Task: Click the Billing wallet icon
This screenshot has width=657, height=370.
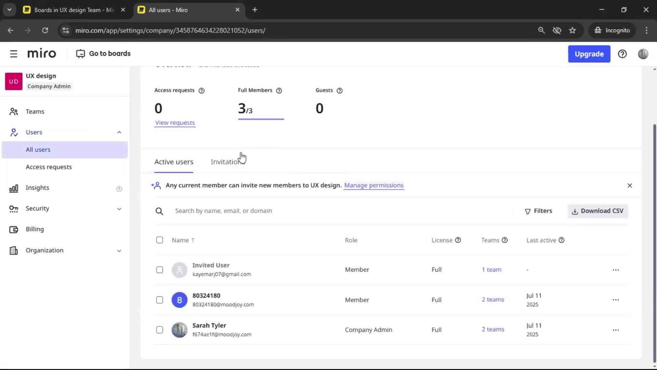Action: pyautogui.click(x=14, y=230)
